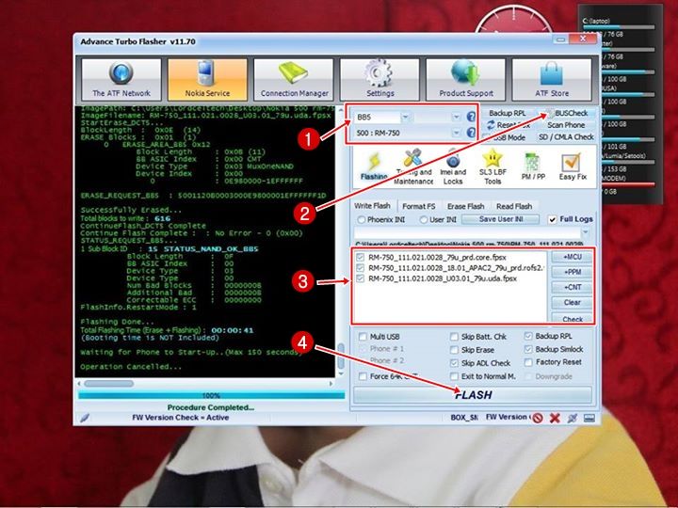Open the Settings gear panel
The width and height of the screenshot is (678, 508).
(x=379, y=79)
